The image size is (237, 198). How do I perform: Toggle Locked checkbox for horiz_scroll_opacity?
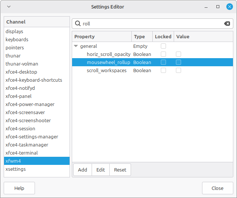click(x=163, y=54)
